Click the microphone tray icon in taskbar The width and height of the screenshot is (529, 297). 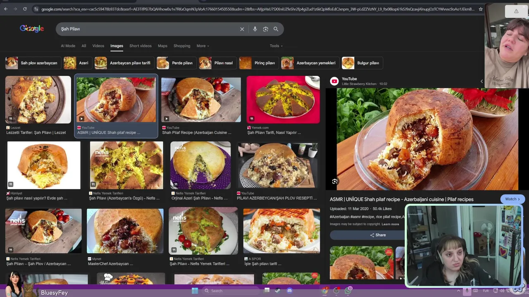click(467, 290)
